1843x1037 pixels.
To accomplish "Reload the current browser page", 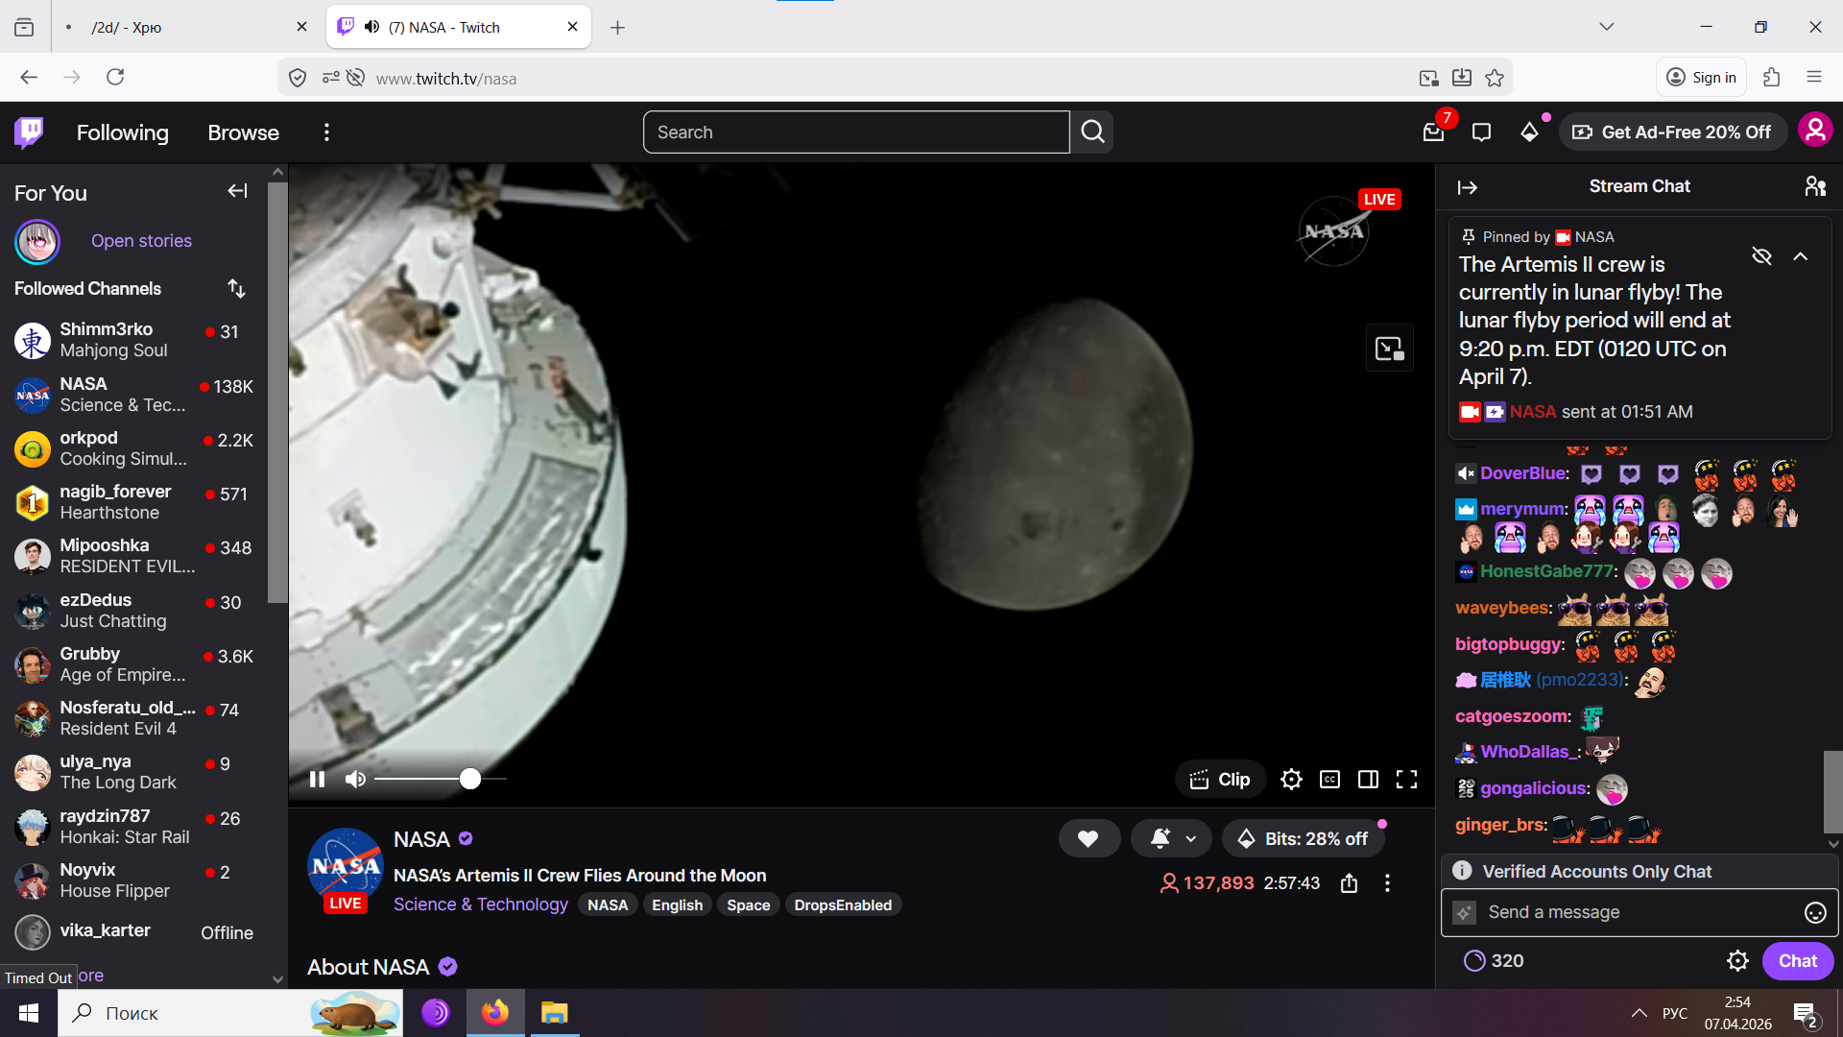I will pyautogui.click(x=115, y=77).
